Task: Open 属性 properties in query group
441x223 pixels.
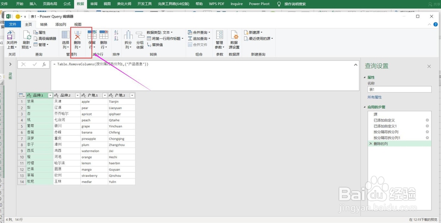Action: coord(39,32)
